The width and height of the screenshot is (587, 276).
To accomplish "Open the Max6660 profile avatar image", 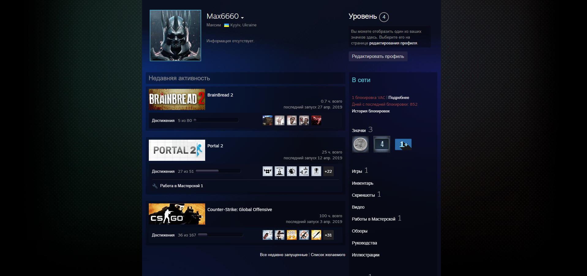I will [x=175, y=36].
